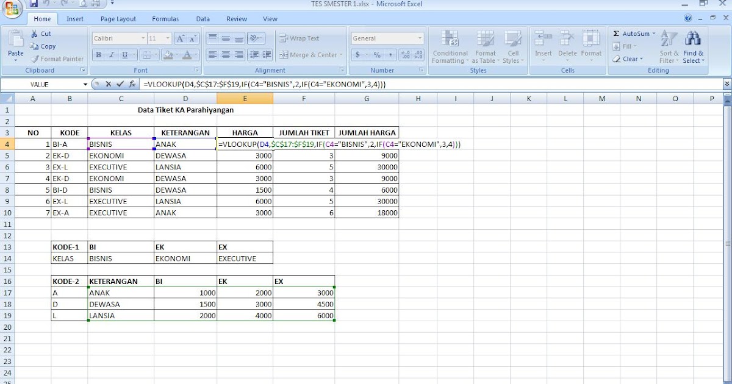Open the Merge & Center dropdown arrow
Viewport: 732px width, 384px height.
pos(340,55)
